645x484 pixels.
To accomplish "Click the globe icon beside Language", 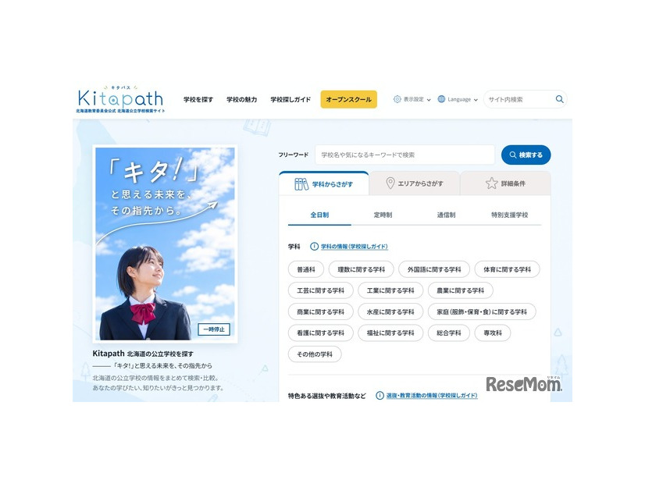I will point(441,99).
